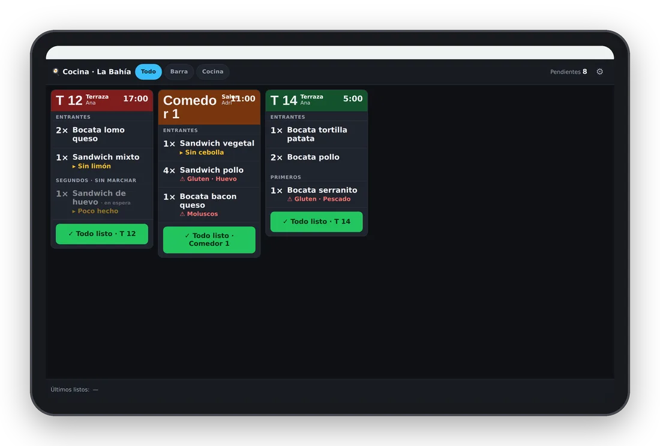Tap the Bocata lomo queso item
The height and width of the screenshot is (446, 660).
(x=102, y=134)
